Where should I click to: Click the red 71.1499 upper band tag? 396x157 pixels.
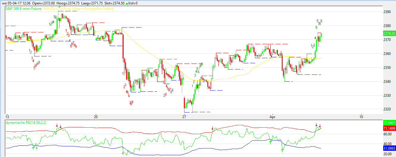click(389, 128)
